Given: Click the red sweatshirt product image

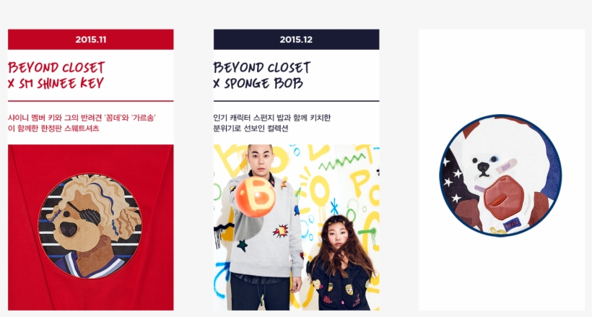Looking at the screenshot, I should tap(91, 227).
